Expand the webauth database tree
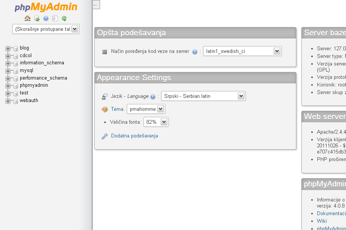Image resolution: width=346 pixels, height=230 pixels. (8, 101)
